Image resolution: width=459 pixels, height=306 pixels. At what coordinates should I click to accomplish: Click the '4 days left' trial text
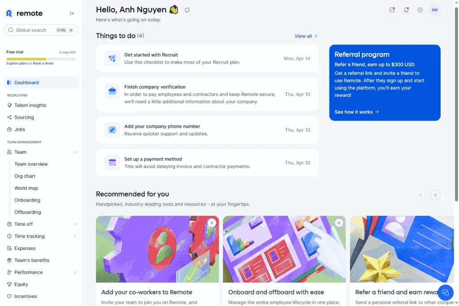[x=67, y=52]
